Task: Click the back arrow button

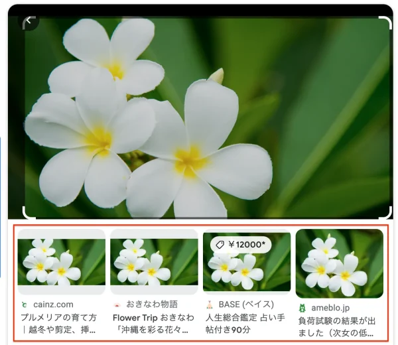Action: click(x=29, y=21)
